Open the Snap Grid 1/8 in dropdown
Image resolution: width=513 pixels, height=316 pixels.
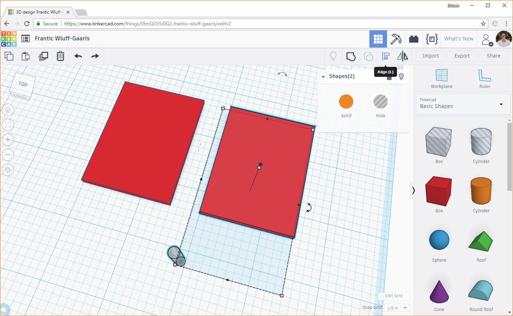(x=397, y=308)
